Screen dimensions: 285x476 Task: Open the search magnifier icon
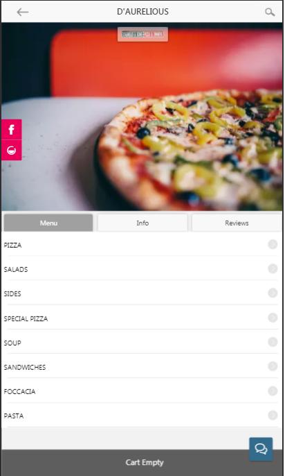tap(270, 12)
